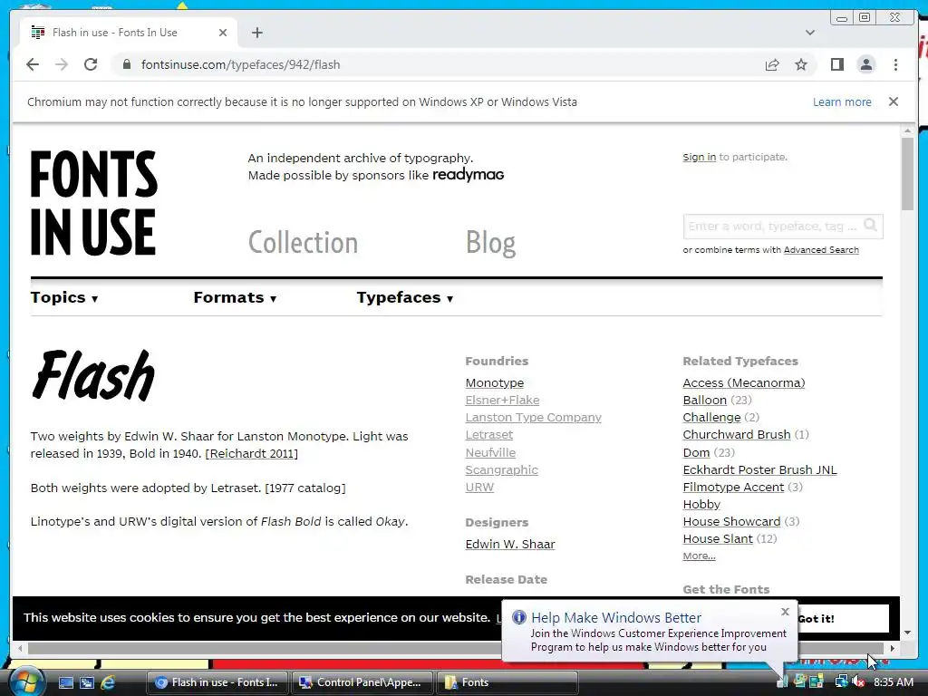Click the horizontal scrollbar right arrow
This screenshot has width=928, height=696.
[893, 648]
